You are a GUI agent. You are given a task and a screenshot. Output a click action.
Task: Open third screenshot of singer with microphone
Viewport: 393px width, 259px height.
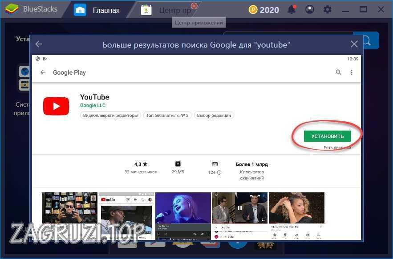click(x=183, y=216)
